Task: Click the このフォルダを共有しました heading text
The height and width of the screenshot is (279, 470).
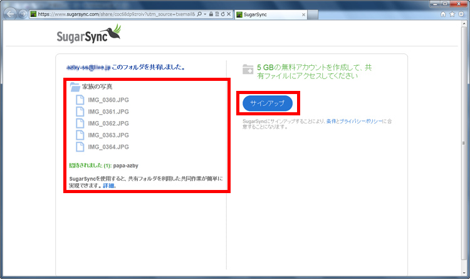Action: pyautogui.click(x=148, y=67)
